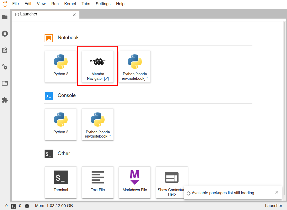The image size is (287, 210).
Task: Open the Commands palette sidebar icon
Action: click(x=5, y=50)
